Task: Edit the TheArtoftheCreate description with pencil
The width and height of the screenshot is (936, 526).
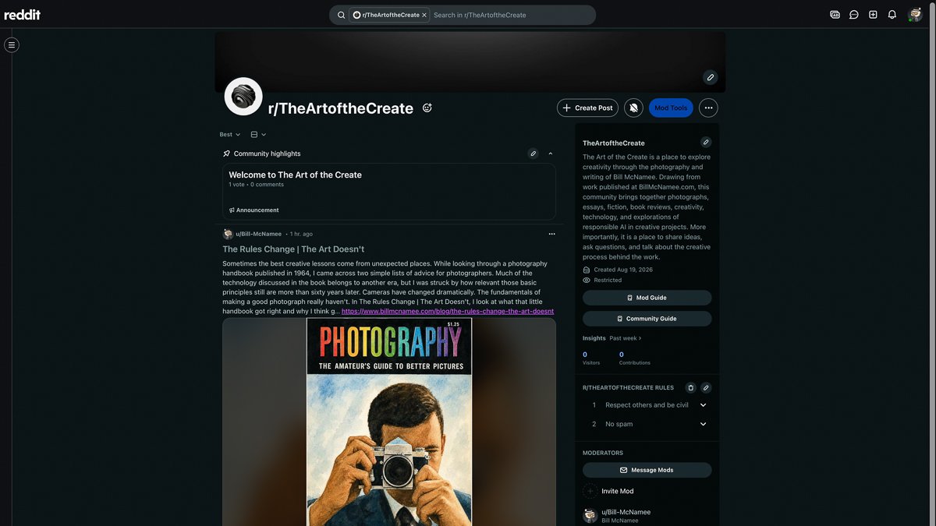Action: click(x=706, y=143)
